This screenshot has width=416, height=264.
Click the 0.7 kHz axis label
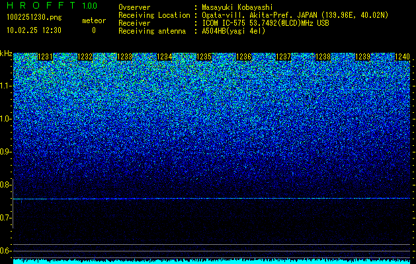point(6,218)
